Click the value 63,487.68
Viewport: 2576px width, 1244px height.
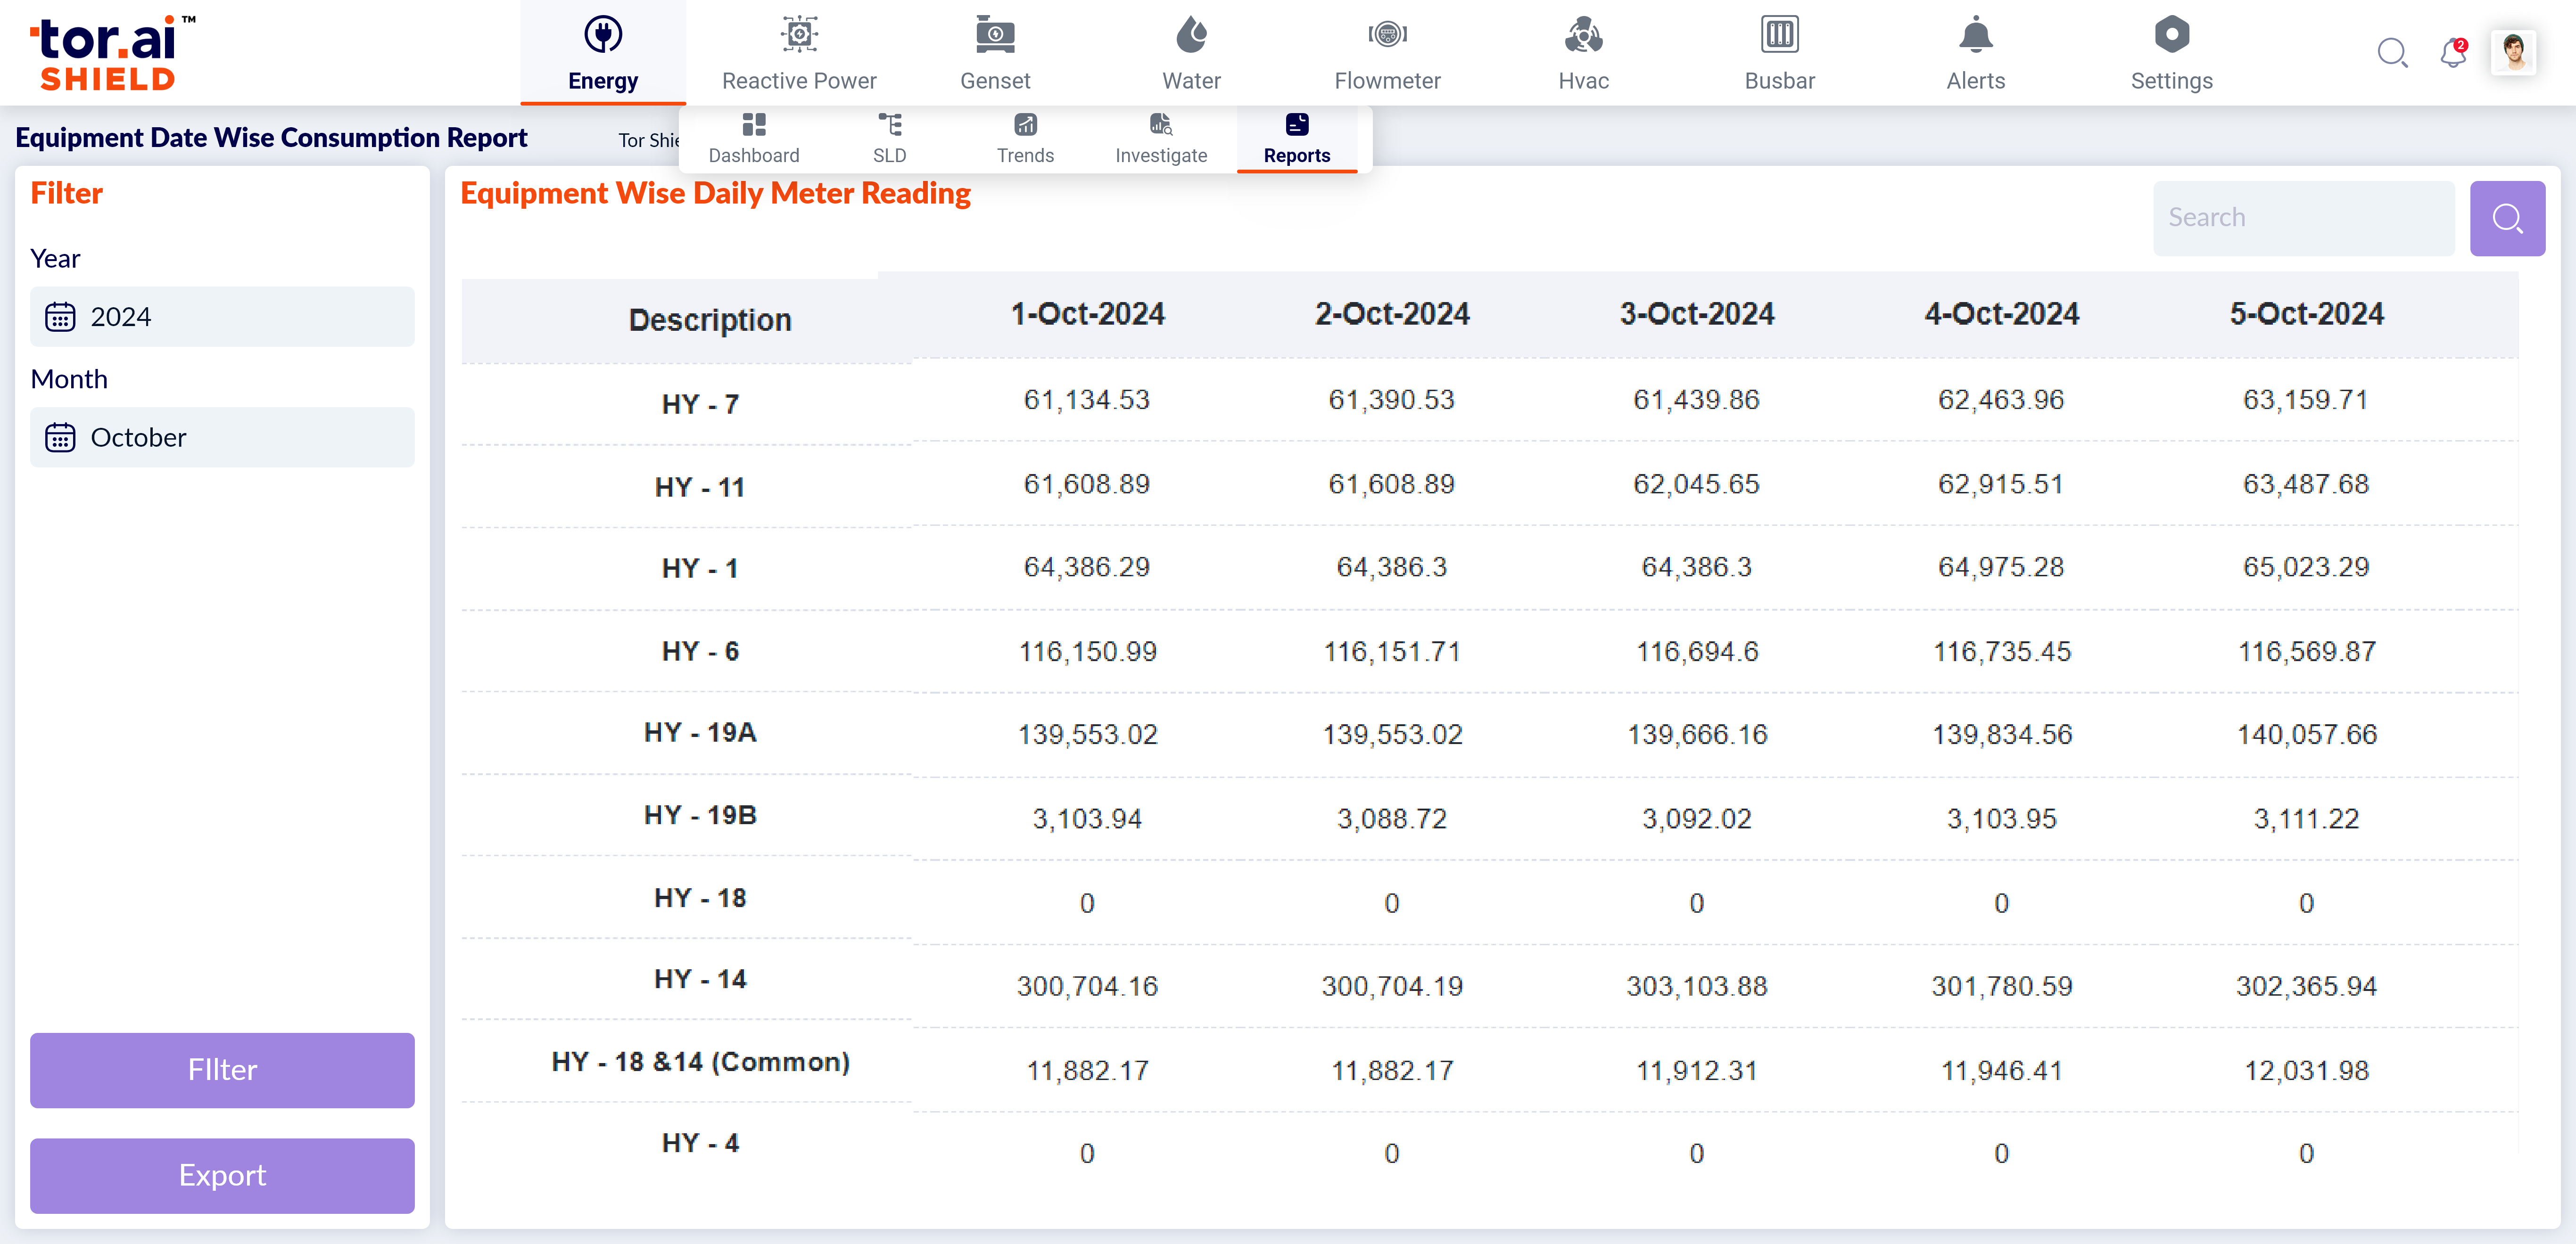click(x=2306, y=483)
